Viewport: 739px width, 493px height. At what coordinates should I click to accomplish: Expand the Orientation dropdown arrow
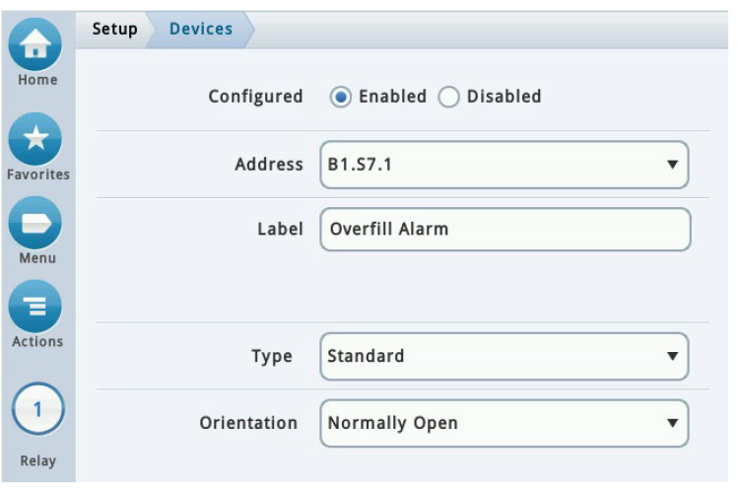[x=673, y=423]
